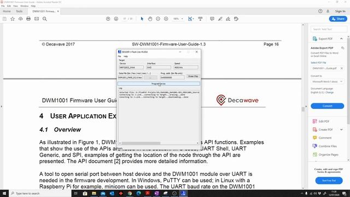Click the Start Free Trial button
Screen dimensions: 350x197
click(x=329, y=181)
